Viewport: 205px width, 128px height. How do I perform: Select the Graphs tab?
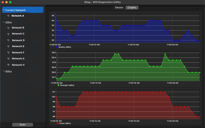point(132,8)
